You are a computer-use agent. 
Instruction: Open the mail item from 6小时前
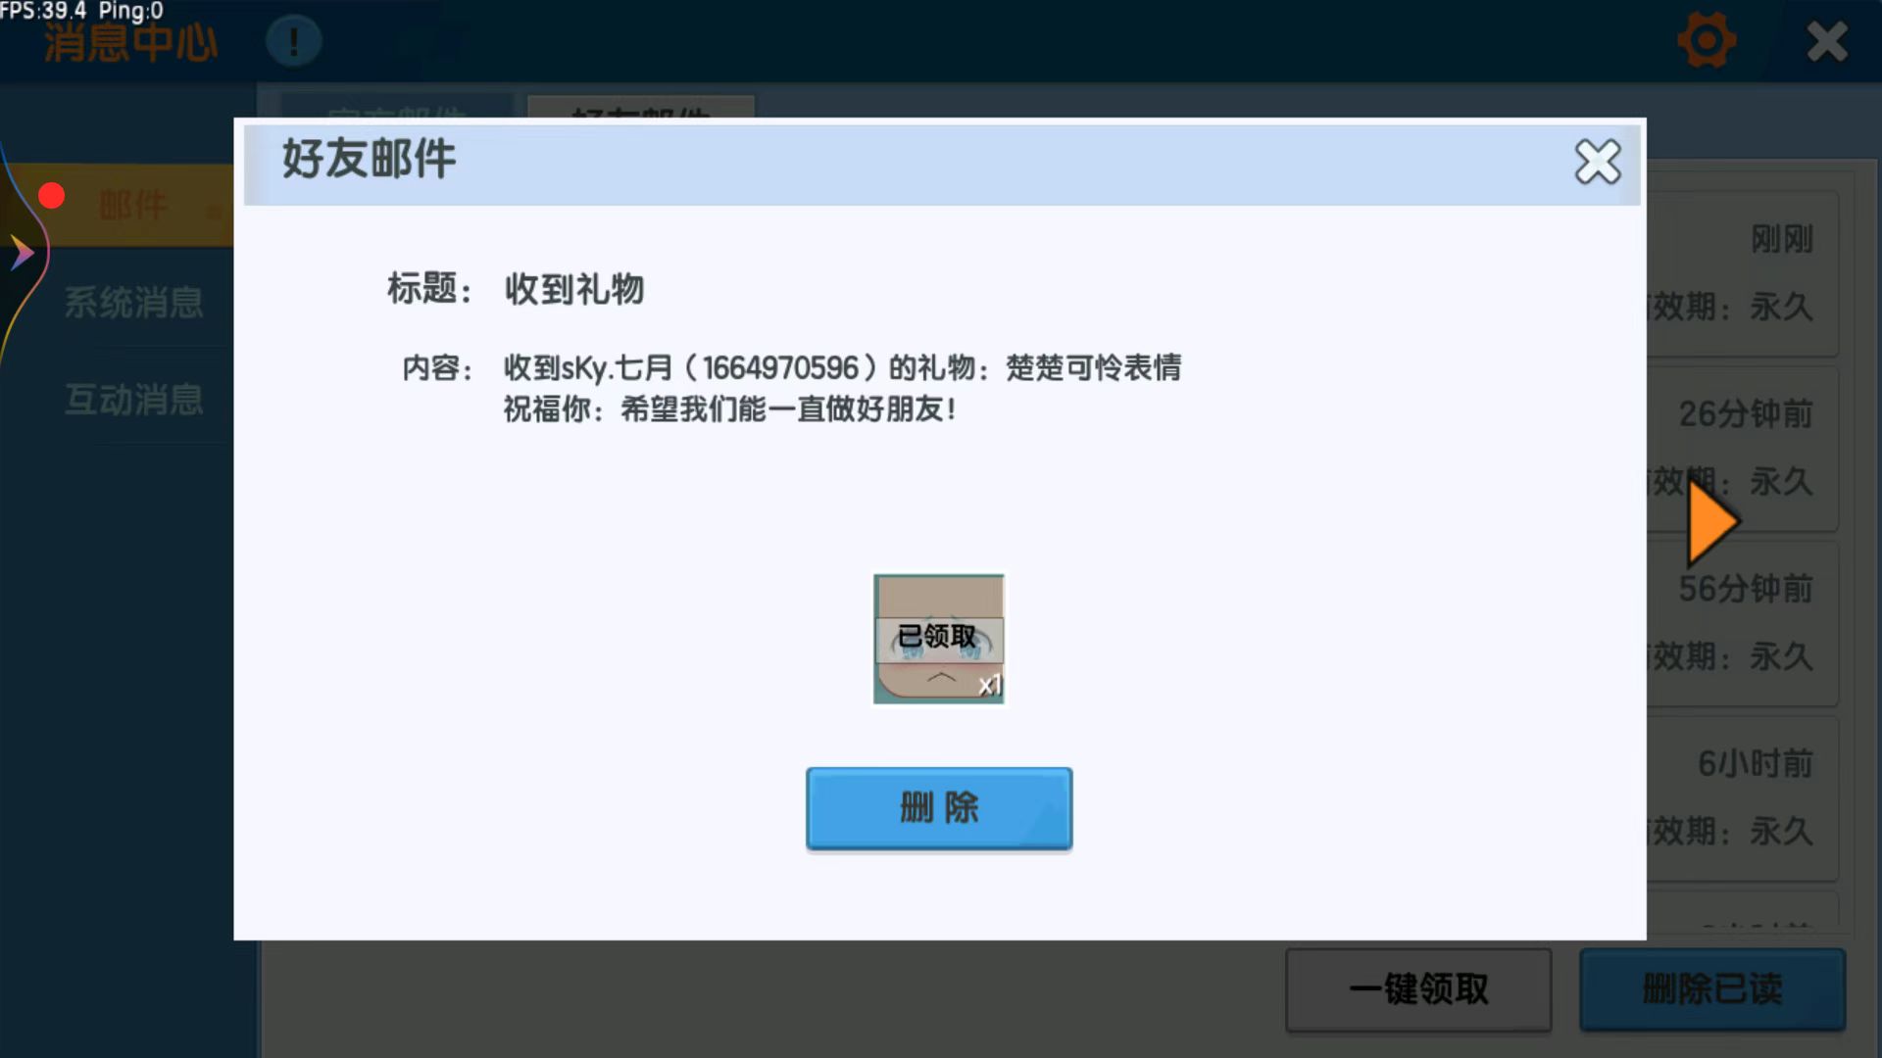(x=1745, y=797)
